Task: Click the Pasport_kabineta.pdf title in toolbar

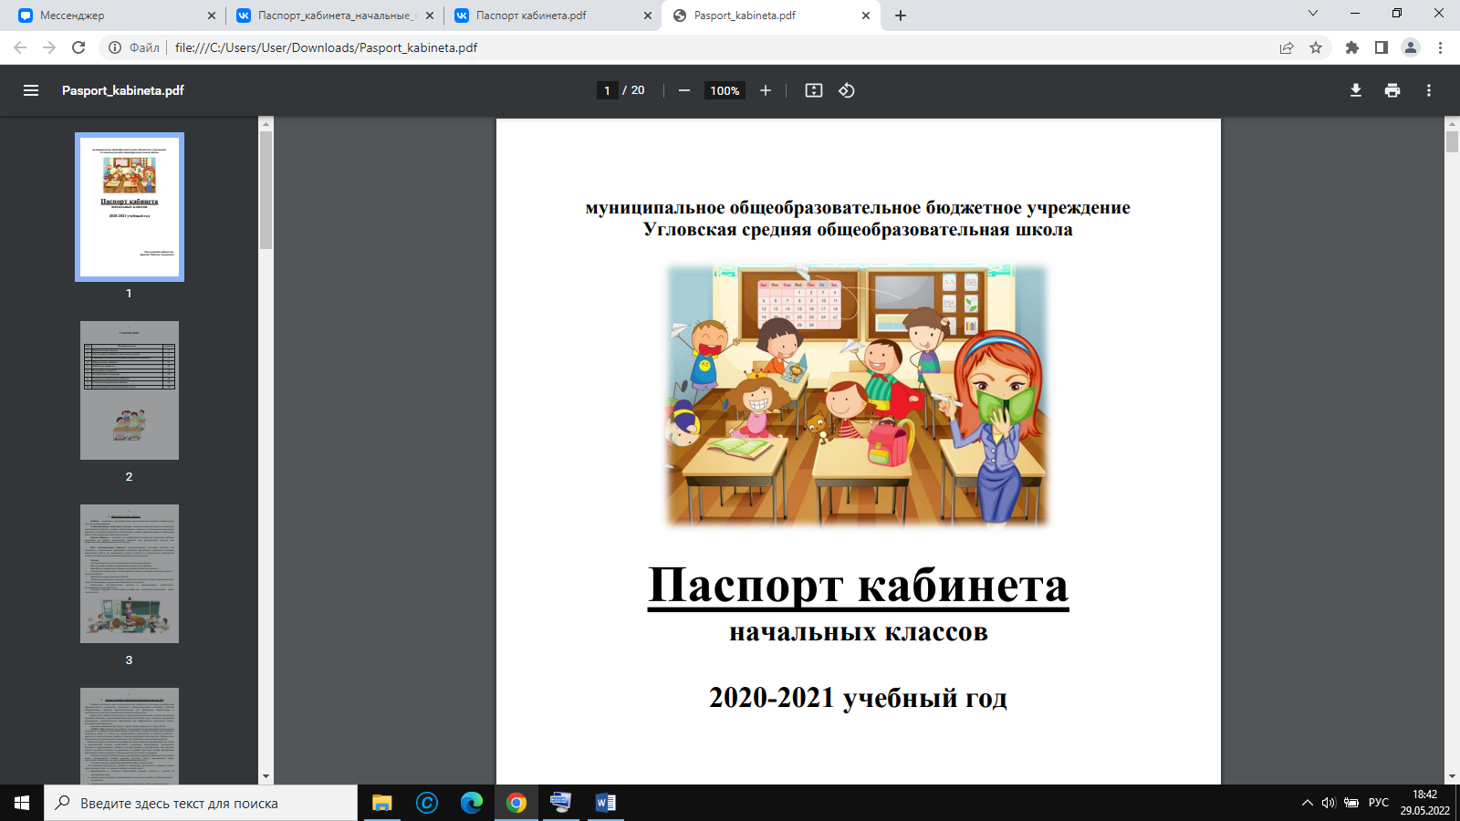Action: click(123, 90)
